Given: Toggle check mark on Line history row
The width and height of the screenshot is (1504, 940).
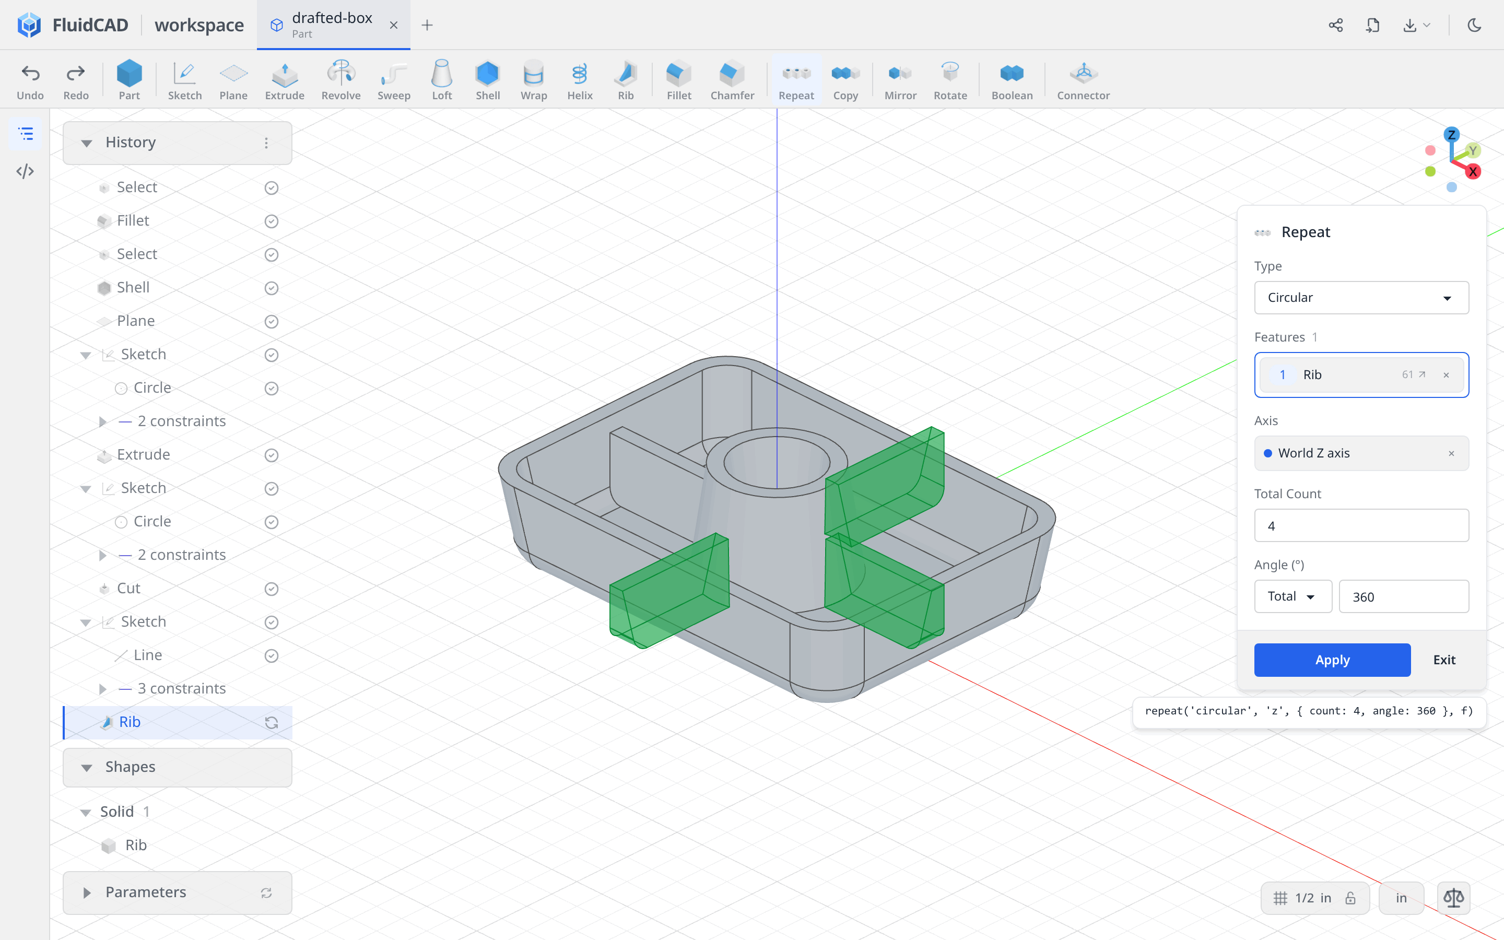Looking at the screenshot, I should point(271,656).
